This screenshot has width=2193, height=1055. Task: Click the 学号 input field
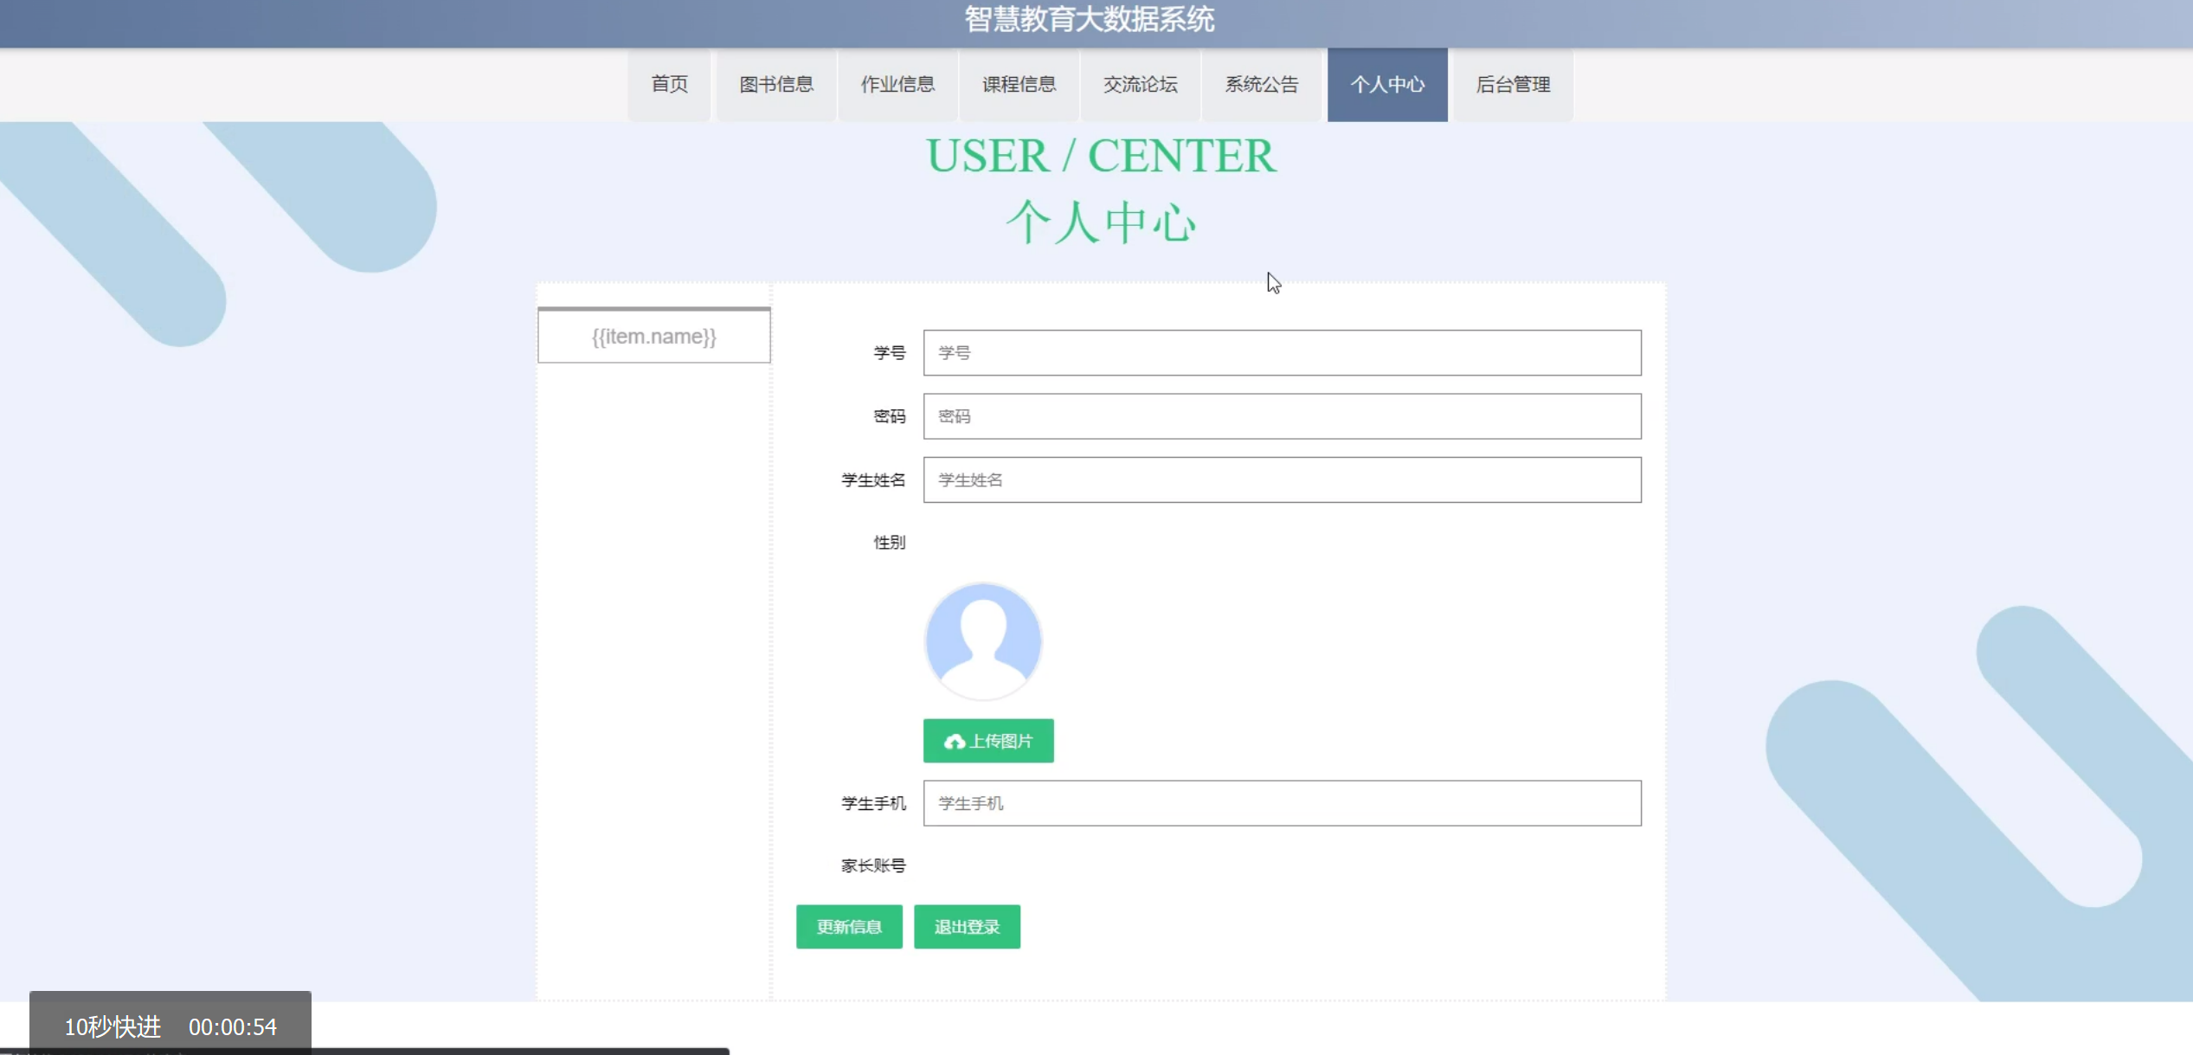1281,352
